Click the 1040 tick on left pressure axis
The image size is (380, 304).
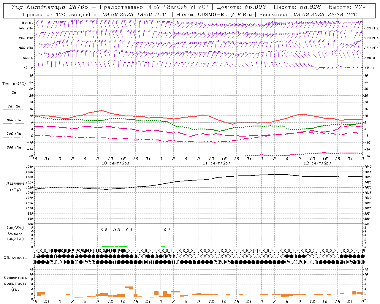30,167
